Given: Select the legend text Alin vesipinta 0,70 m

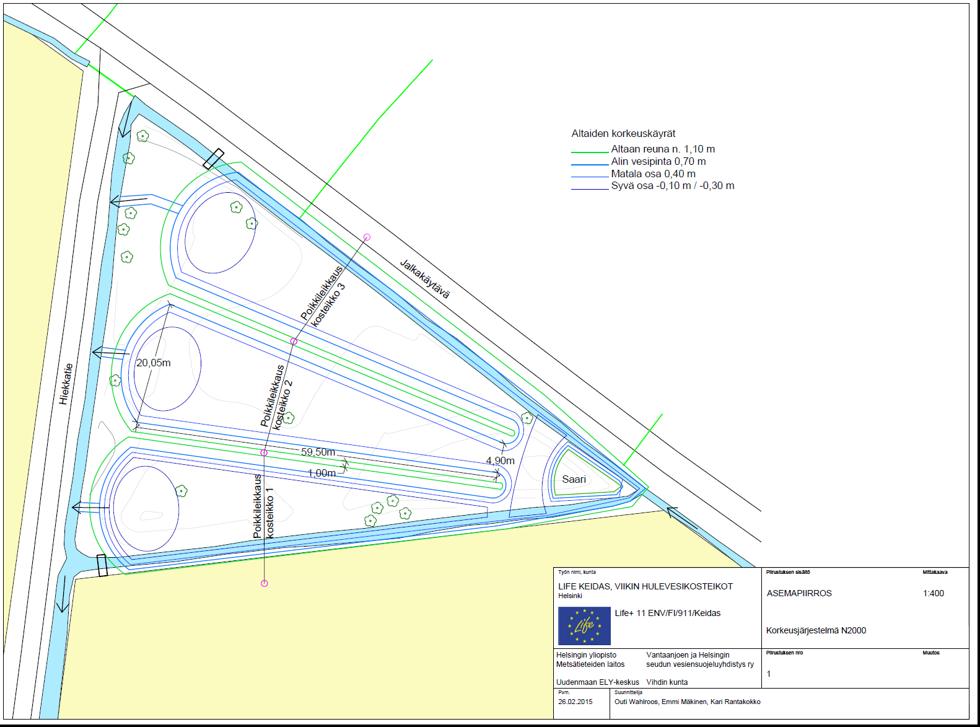Looking at the screenshot, I should tap(658, 162).
